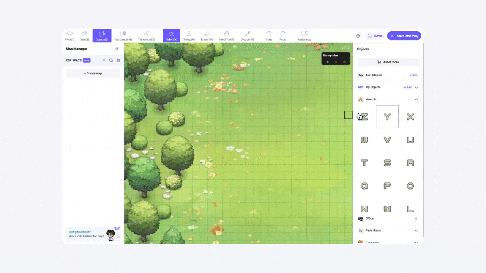Click Save and Play

point(404,36)
